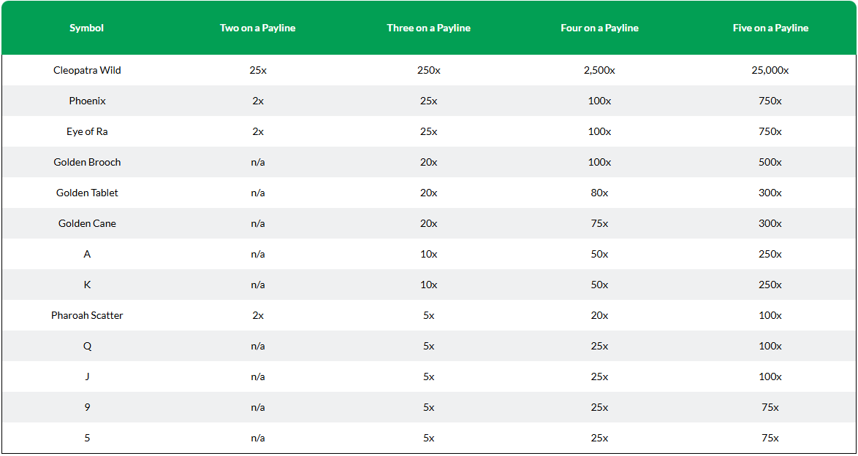
Task: Click Cleopatra Wild's 250x value
Action: point(428,71)
